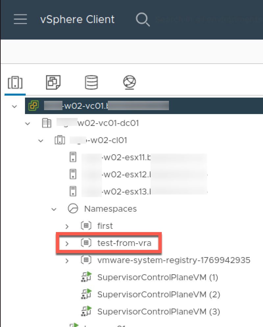Click the VM icon for SupervisorControlPlaneVM (1)

86,277
